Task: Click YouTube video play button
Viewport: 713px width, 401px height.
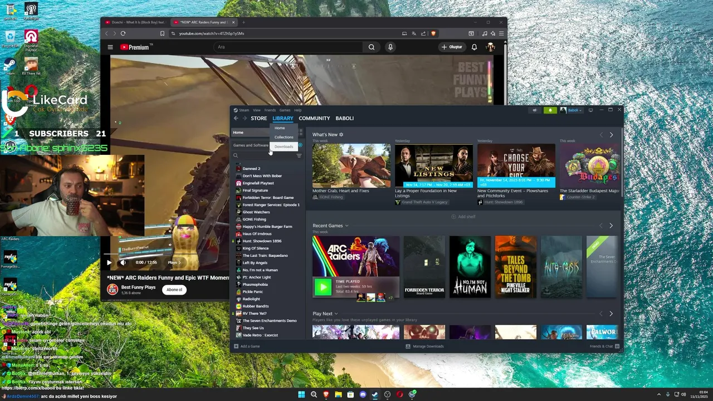Action: pyautogui.click(x=109, y=262)
